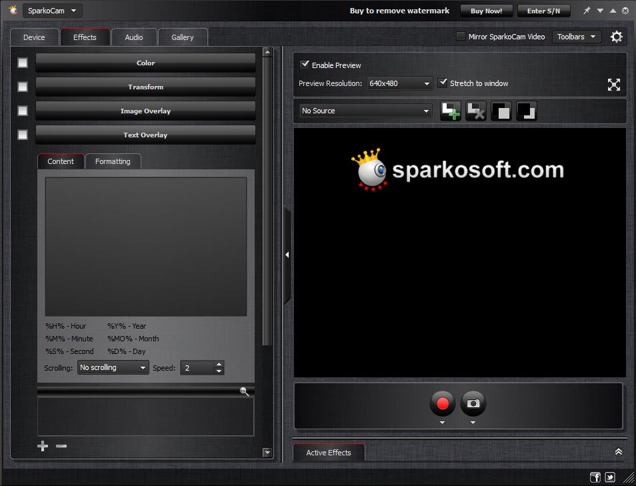Click the "%MO% - Month" placeholder text
Image resolution: width=636 pixels, height=486 pixels.
coord(133,339)
